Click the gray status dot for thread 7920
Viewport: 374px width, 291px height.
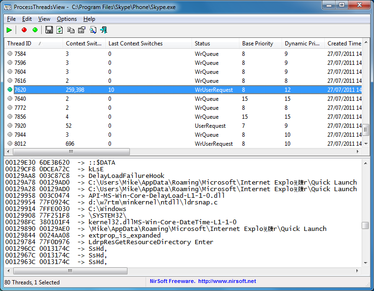point(10,125)
